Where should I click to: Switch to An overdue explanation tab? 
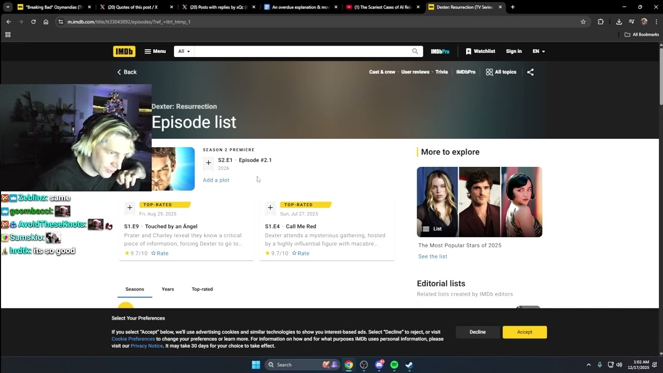[x=300, y=7]
